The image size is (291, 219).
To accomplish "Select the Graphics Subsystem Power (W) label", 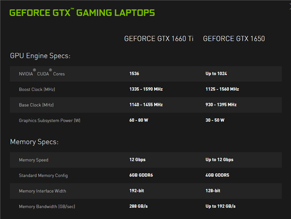I will click(49, 120).
